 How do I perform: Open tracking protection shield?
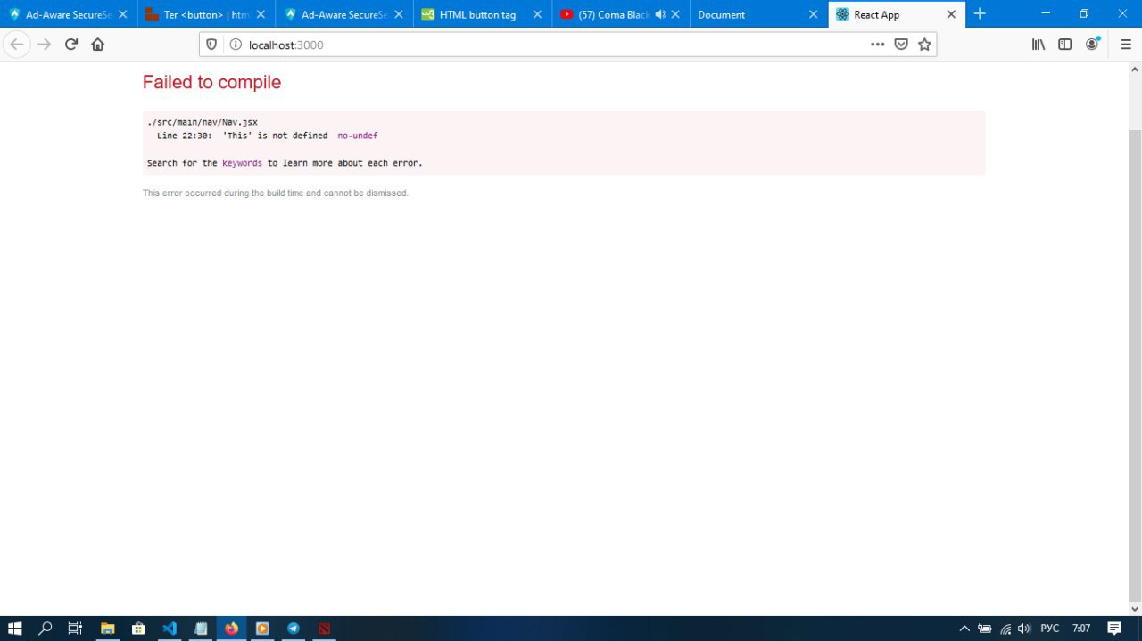(211, 45)
